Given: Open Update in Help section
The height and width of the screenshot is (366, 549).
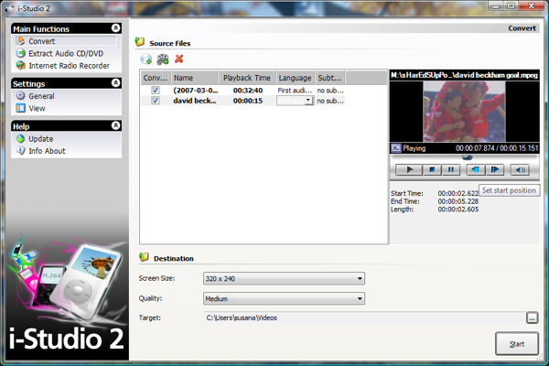Looking at the screenshot, I should (x=40, y=139).
